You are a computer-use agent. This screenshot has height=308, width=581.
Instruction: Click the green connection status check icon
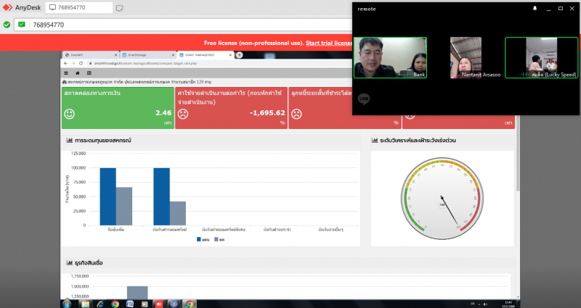(7, 25)
